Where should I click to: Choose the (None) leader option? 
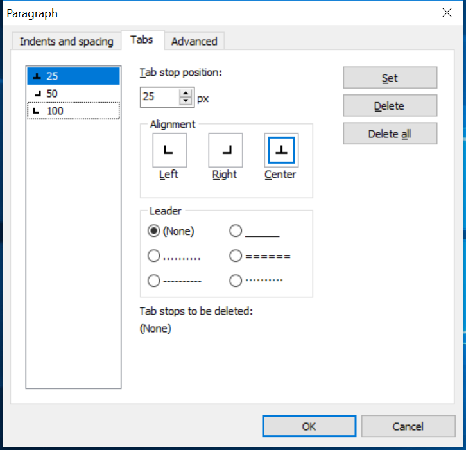(154, 231)
